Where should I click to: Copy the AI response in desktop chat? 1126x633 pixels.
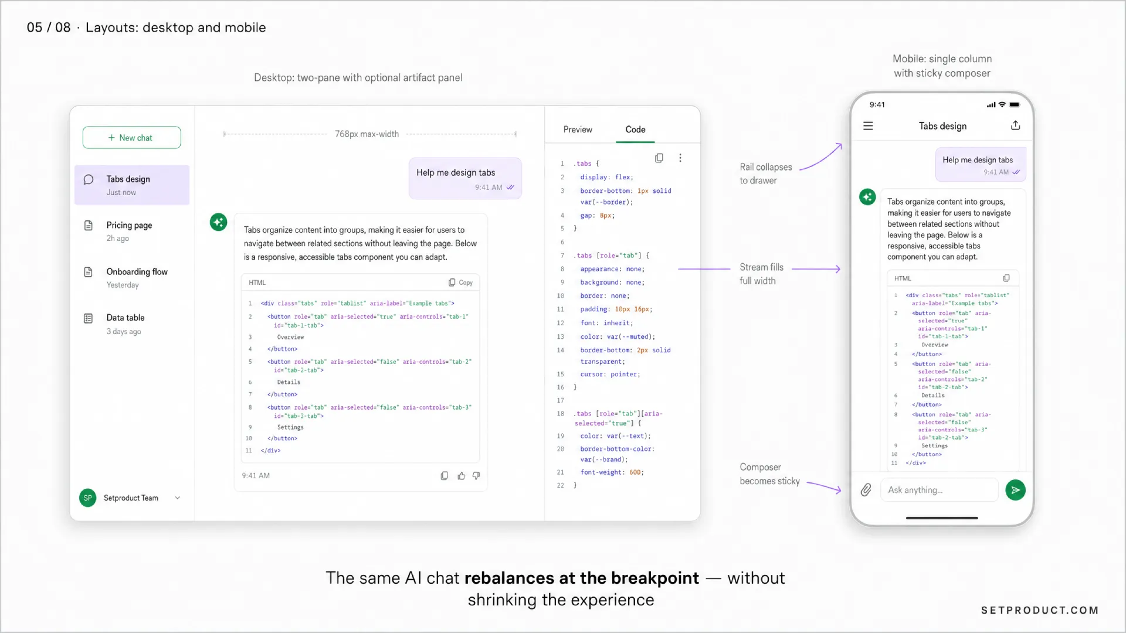(x=445, y=476)
